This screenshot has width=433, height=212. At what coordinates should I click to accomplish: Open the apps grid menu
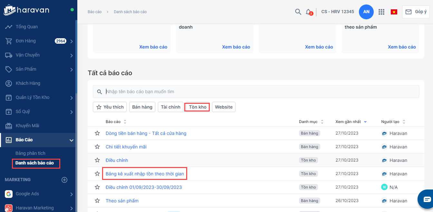point(381,12)
